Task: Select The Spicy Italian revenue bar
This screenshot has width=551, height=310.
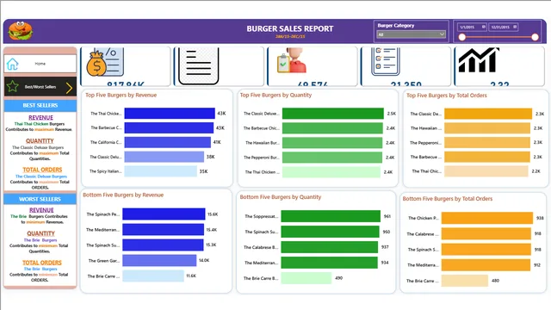Action: (161, 171)
